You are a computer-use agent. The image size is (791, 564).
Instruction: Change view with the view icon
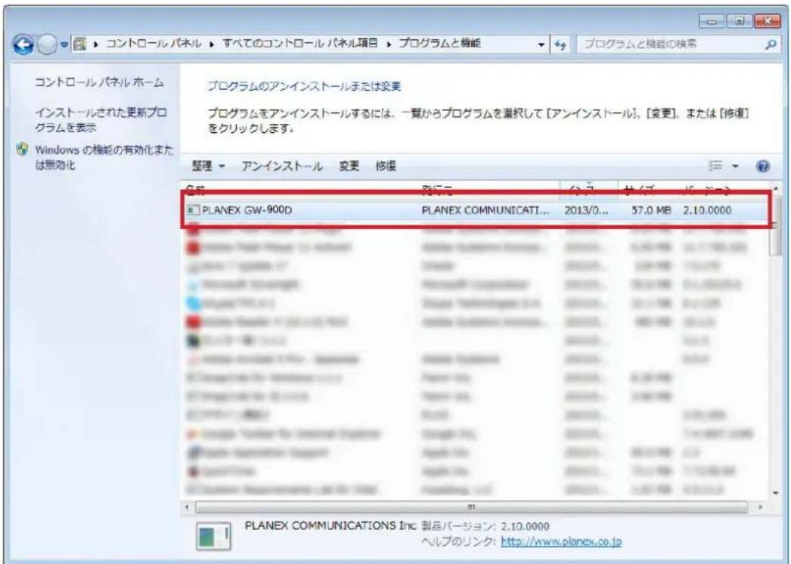[715, 166]
